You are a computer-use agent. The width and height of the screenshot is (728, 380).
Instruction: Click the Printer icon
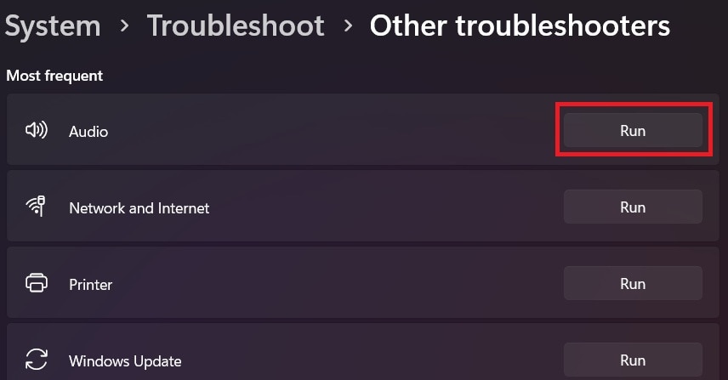coord(36,283)
